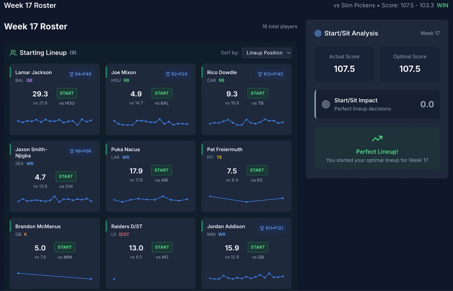Click the Starting Lineup people icon

coord(13,53)
